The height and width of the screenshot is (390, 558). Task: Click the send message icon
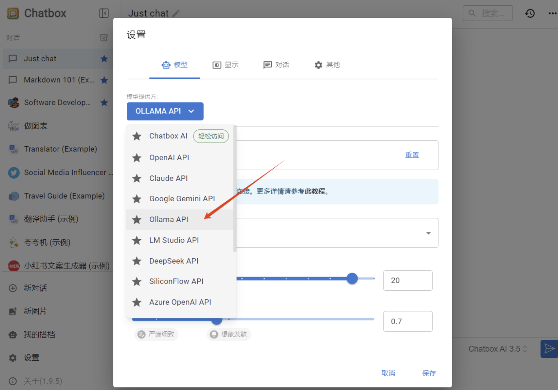point(549,349)
